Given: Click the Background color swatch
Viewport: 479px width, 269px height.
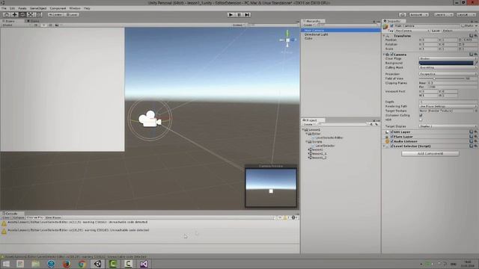Looking at the screenshot, I should tap(446, 63).
